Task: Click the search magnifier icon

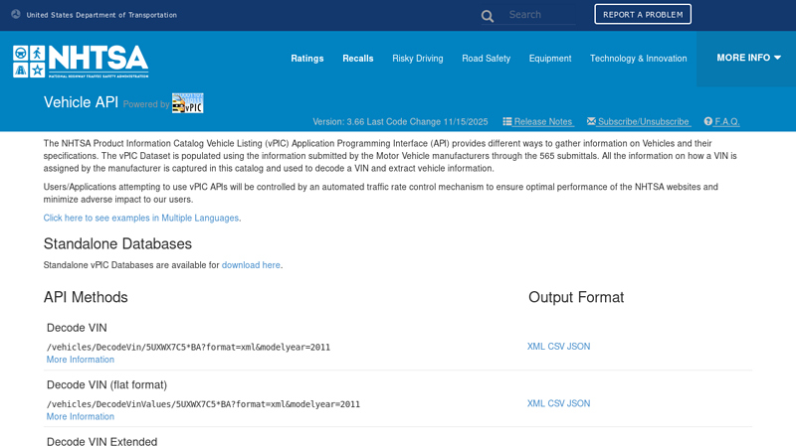Action: pyautogui.click(x=488, y=16)
